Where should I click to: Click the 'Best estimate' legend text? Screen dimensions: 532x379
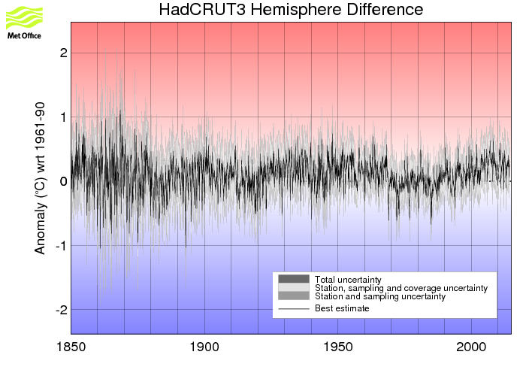(x=342, y=308)
